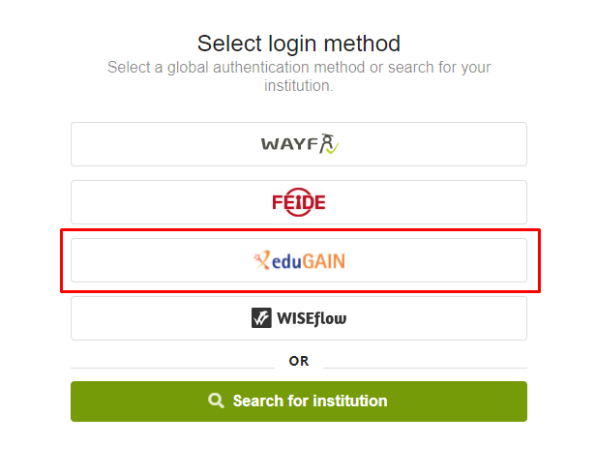The image size is (596, 475).
Task: Click the red FEIDE circle logo
Action: (x=299, y=202)
